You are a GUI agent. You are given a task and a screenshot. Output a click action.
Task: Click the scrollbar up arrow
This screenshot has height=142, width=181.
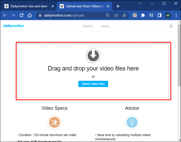[179, 22]
